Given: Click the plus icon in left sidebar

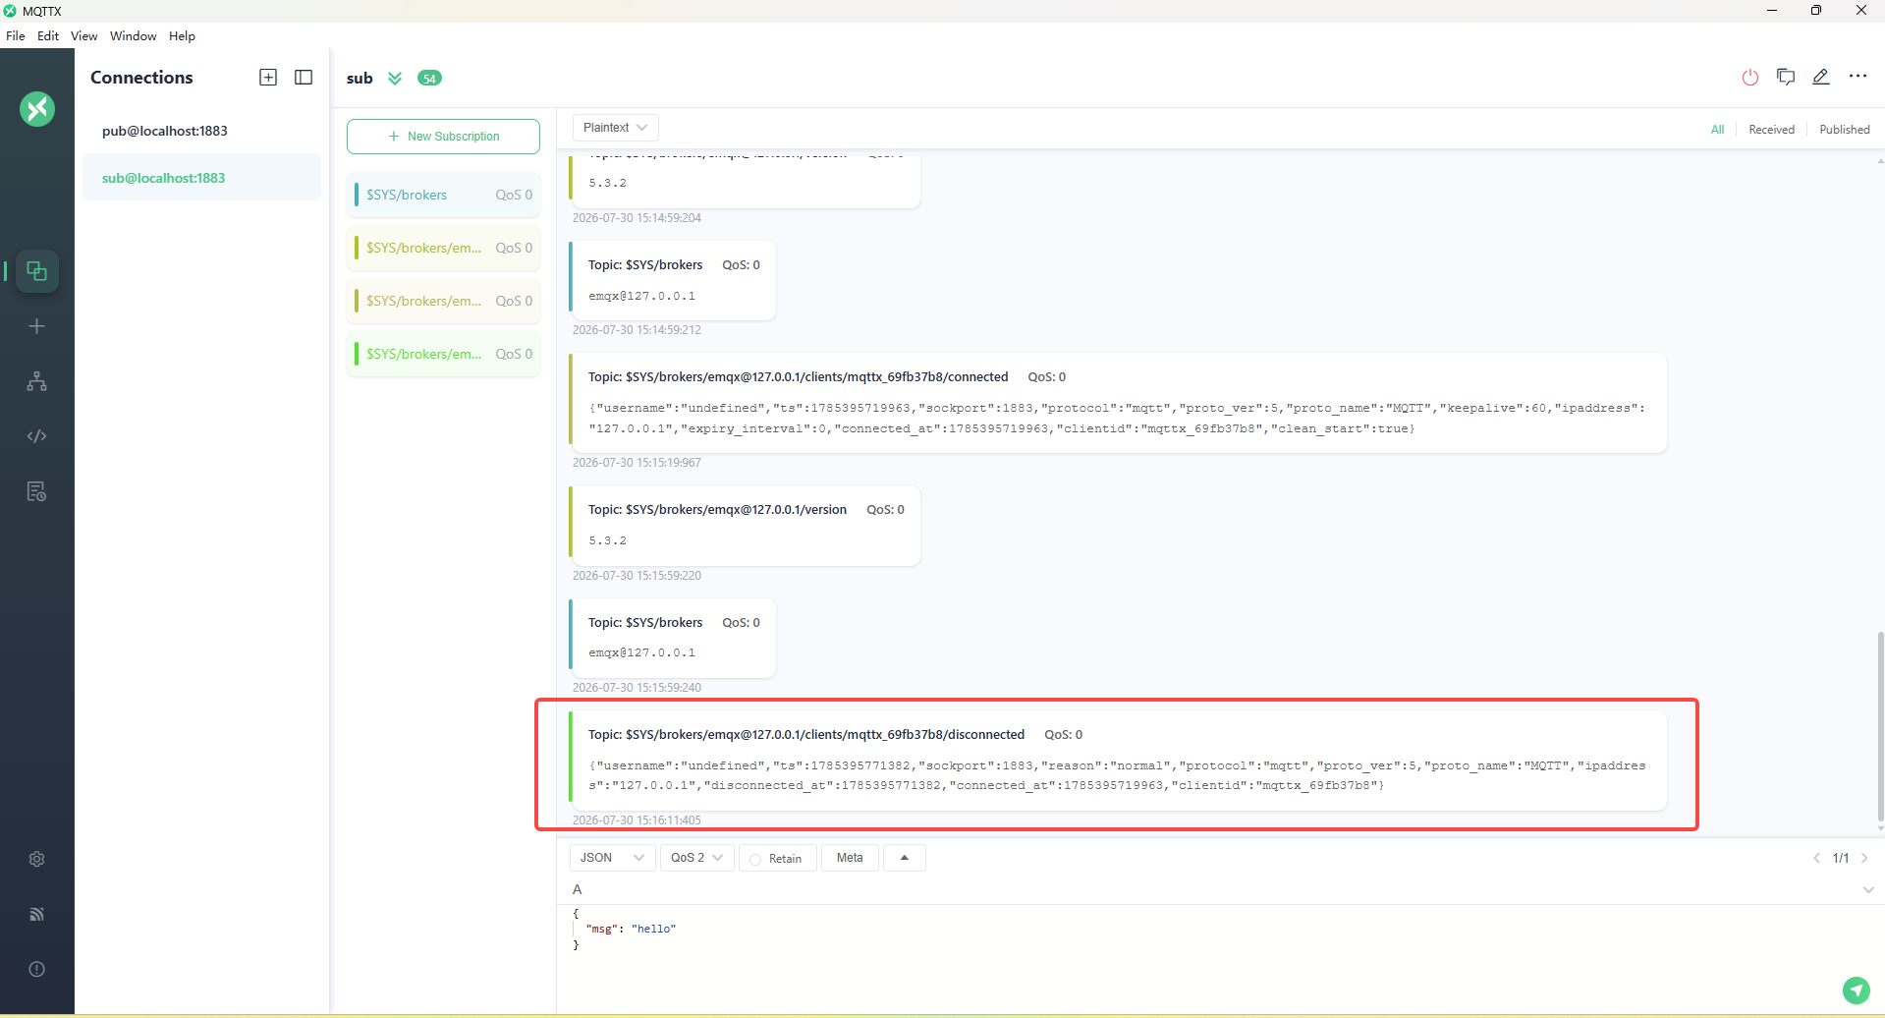Looking at the screenshot, I should [37, 326].
